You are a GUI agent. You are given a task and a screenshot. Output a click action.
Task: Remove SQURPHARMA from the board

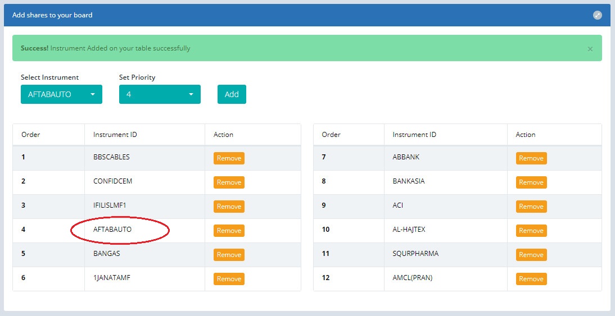coord(531,255)
